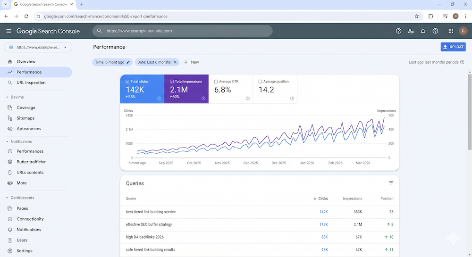Screen dimensions: 472x257
Task: Open the Queries table filter icon
Action: tap(391, 183)
